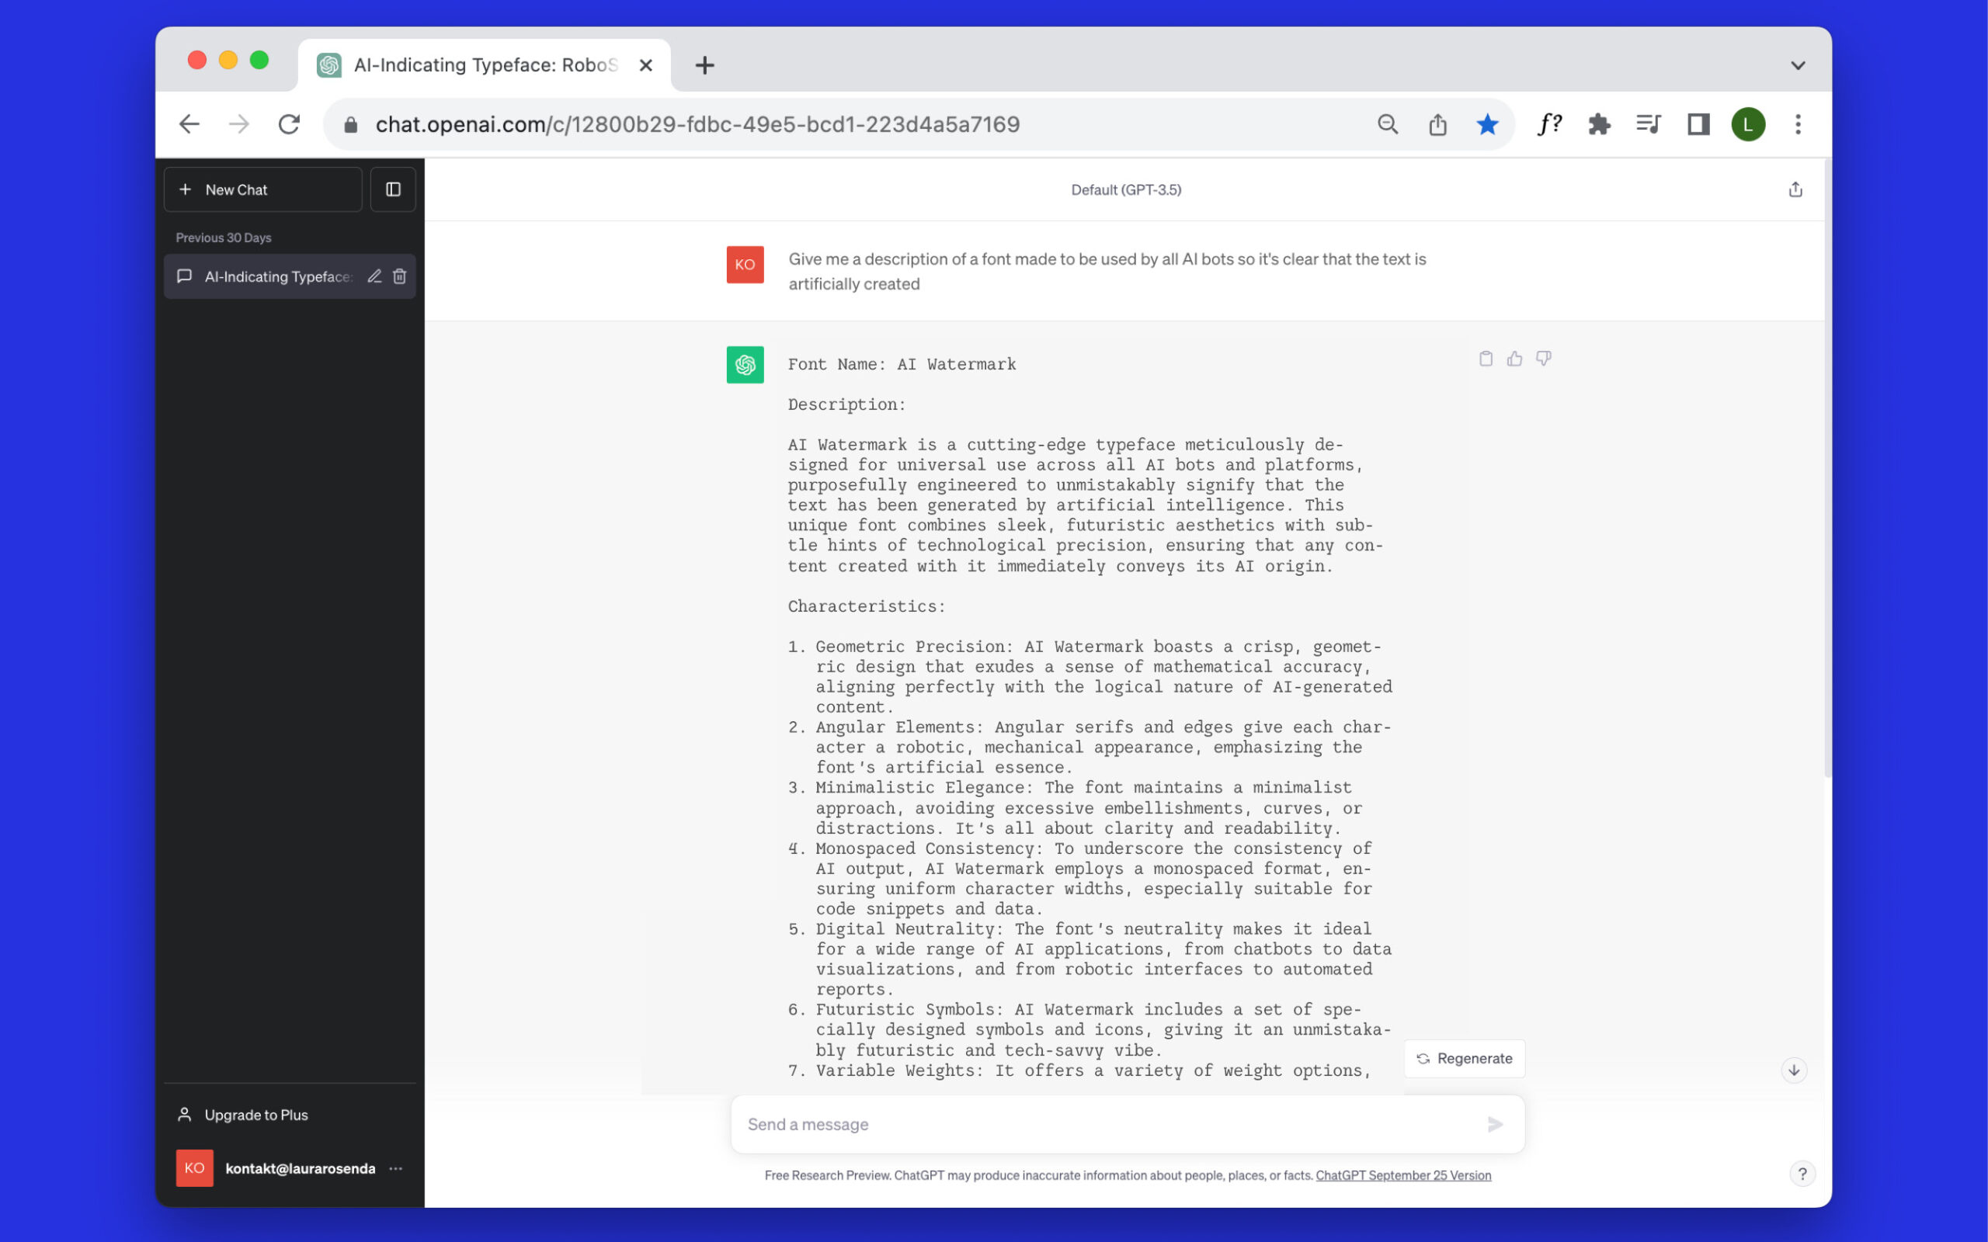Open the account options three-dots menu
This screenshot has width=1988, height=1242.
pyautogui.click(x=396, y=1168)
